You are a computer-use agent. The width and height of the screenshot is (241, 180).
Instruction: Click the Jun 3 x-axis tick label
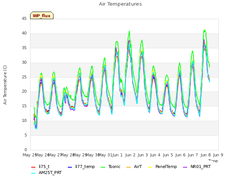pos(143,155)
